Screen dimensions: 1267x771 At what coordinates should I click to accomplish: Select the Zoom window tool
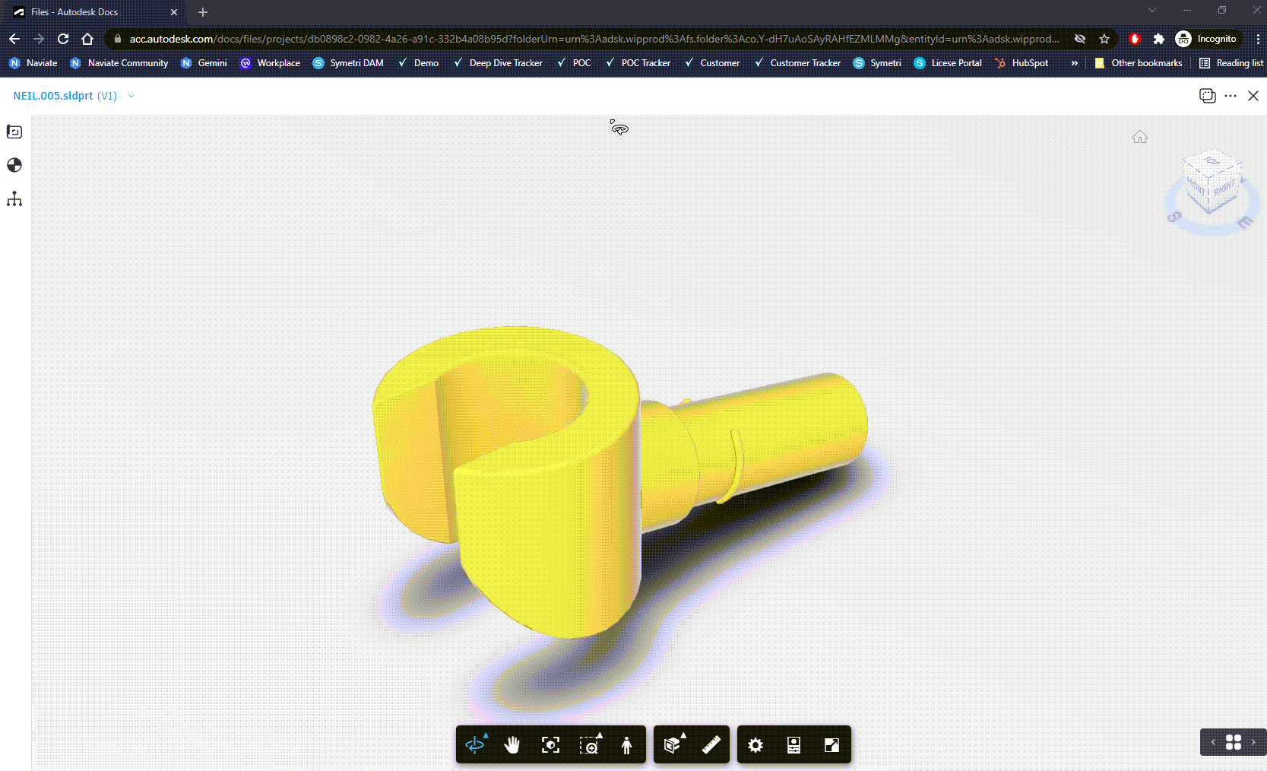click(x=591, y=745)
